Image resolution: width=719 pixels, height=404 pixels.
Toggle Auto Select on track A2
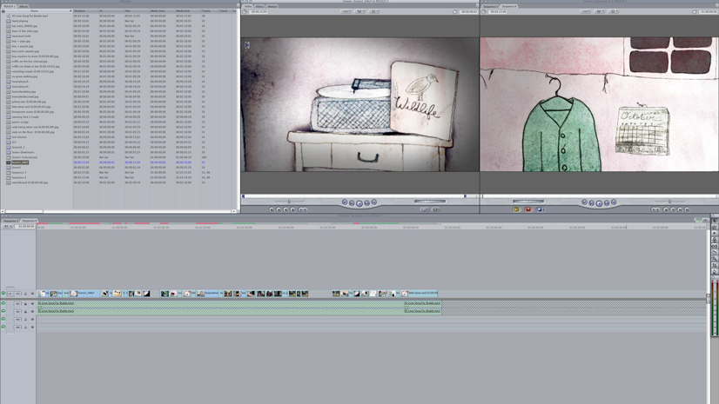(x=32, y=311)
